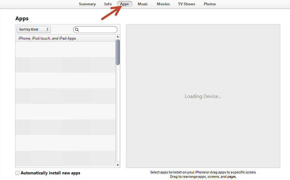Select the Apps tab
This screenshot has height=180, width=290.
tap(124, 4)
